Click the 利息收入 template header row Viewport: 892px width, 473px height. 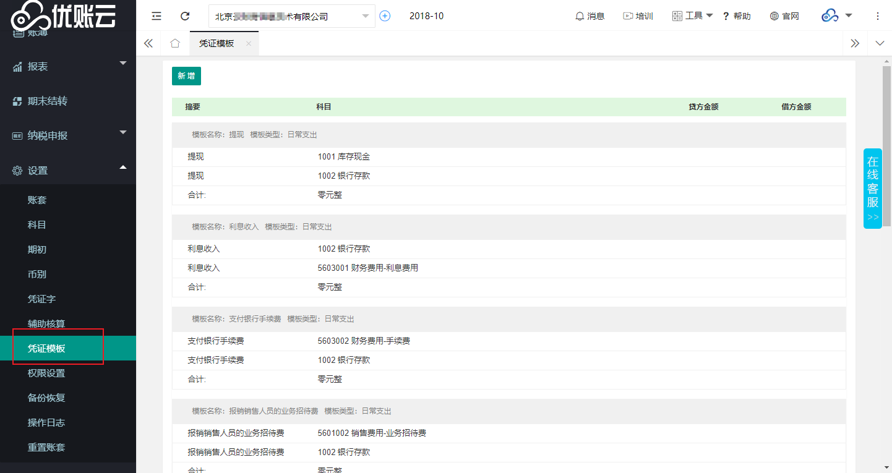[509, 227]
